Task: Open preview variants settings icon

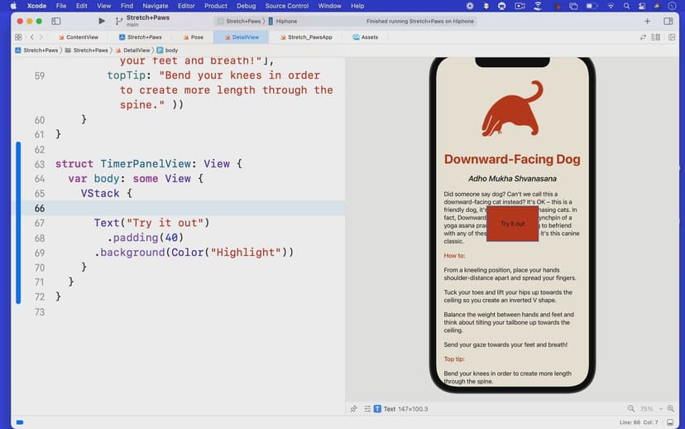Action: point(366,409)
